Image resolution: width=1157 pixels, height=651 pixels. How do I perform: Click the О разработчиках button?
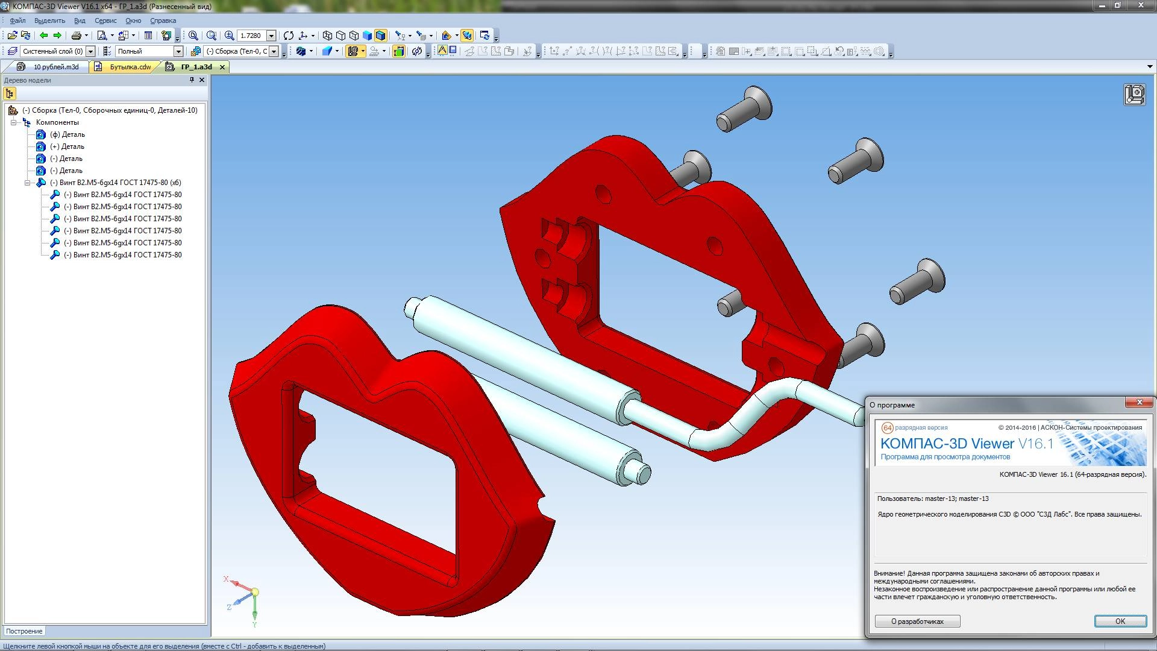pos(917,621)
